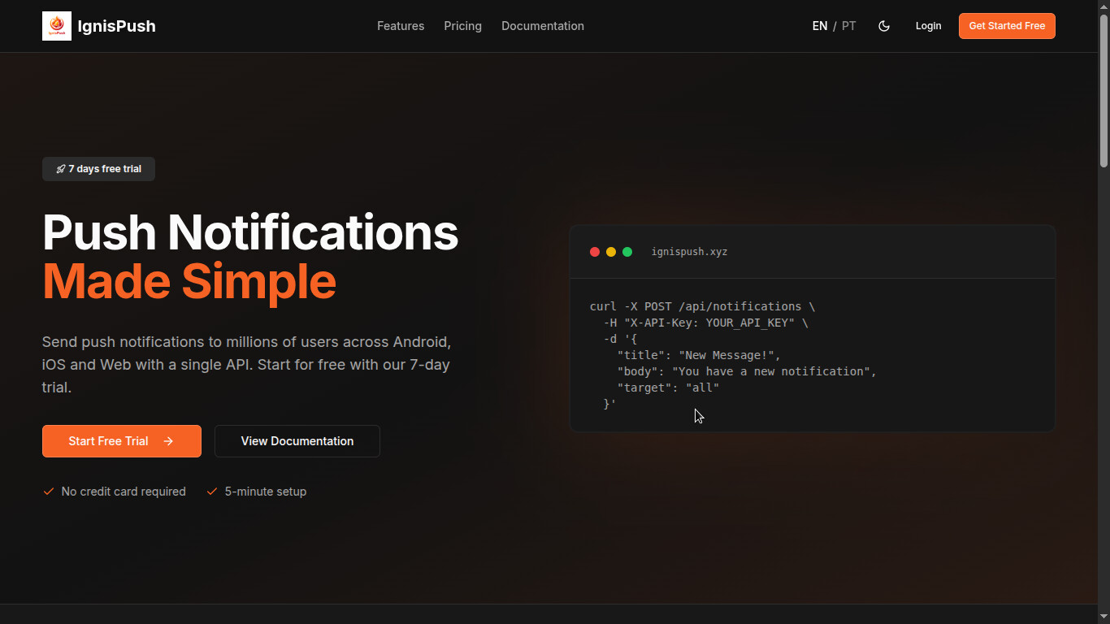Click the green dot on the terminal window
This screenshot has width=1110, height=624.
pyautogui.click(x=627, y=252)
